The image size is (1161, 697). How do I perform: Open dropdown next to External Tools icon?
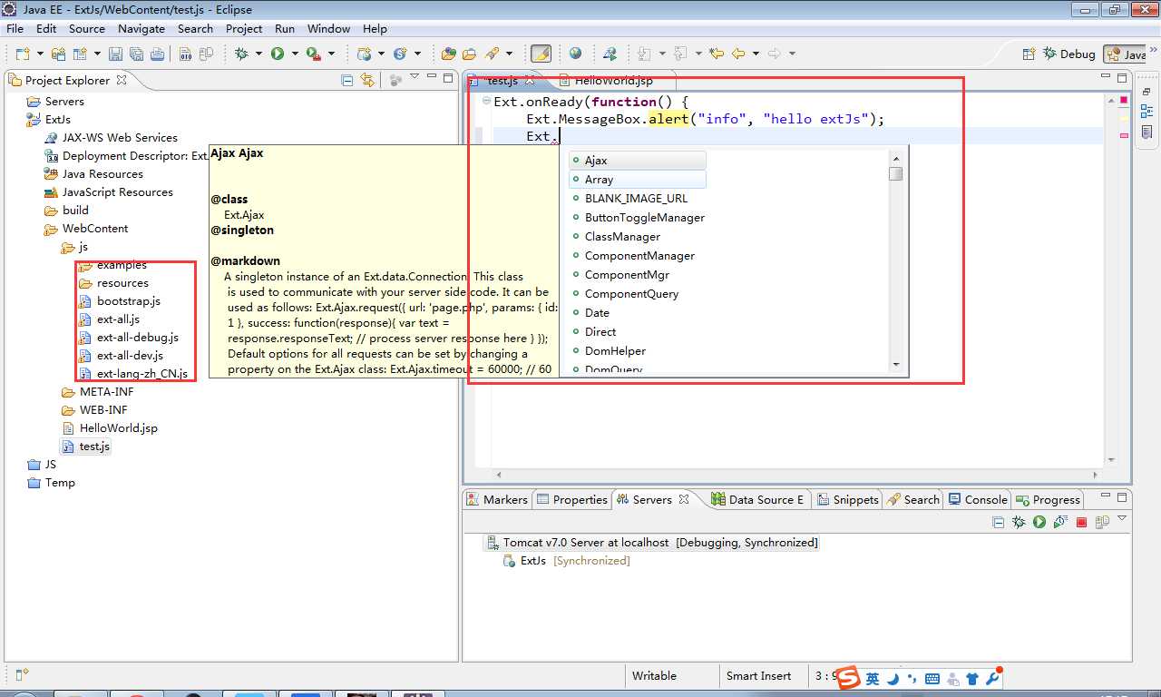331,54
